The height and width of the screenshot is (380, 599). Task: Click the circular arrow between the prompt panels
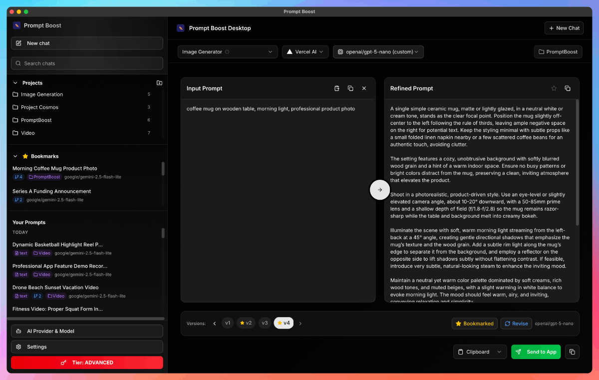380,190
